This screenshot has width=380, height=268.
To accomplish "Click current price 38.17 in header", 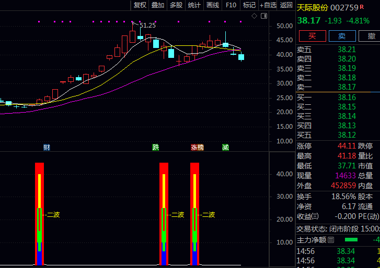I will click(x=309, y=20).
